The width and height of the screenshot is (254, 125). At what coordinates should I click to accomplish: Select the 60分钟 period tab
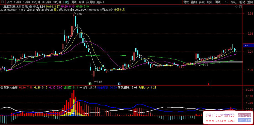[57, 2]
